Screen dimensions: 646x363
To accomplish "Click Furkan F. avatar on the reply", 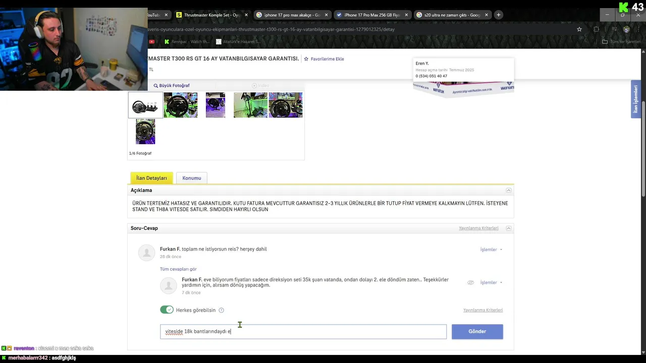I will pyautogui.click(x=168, y=285).
